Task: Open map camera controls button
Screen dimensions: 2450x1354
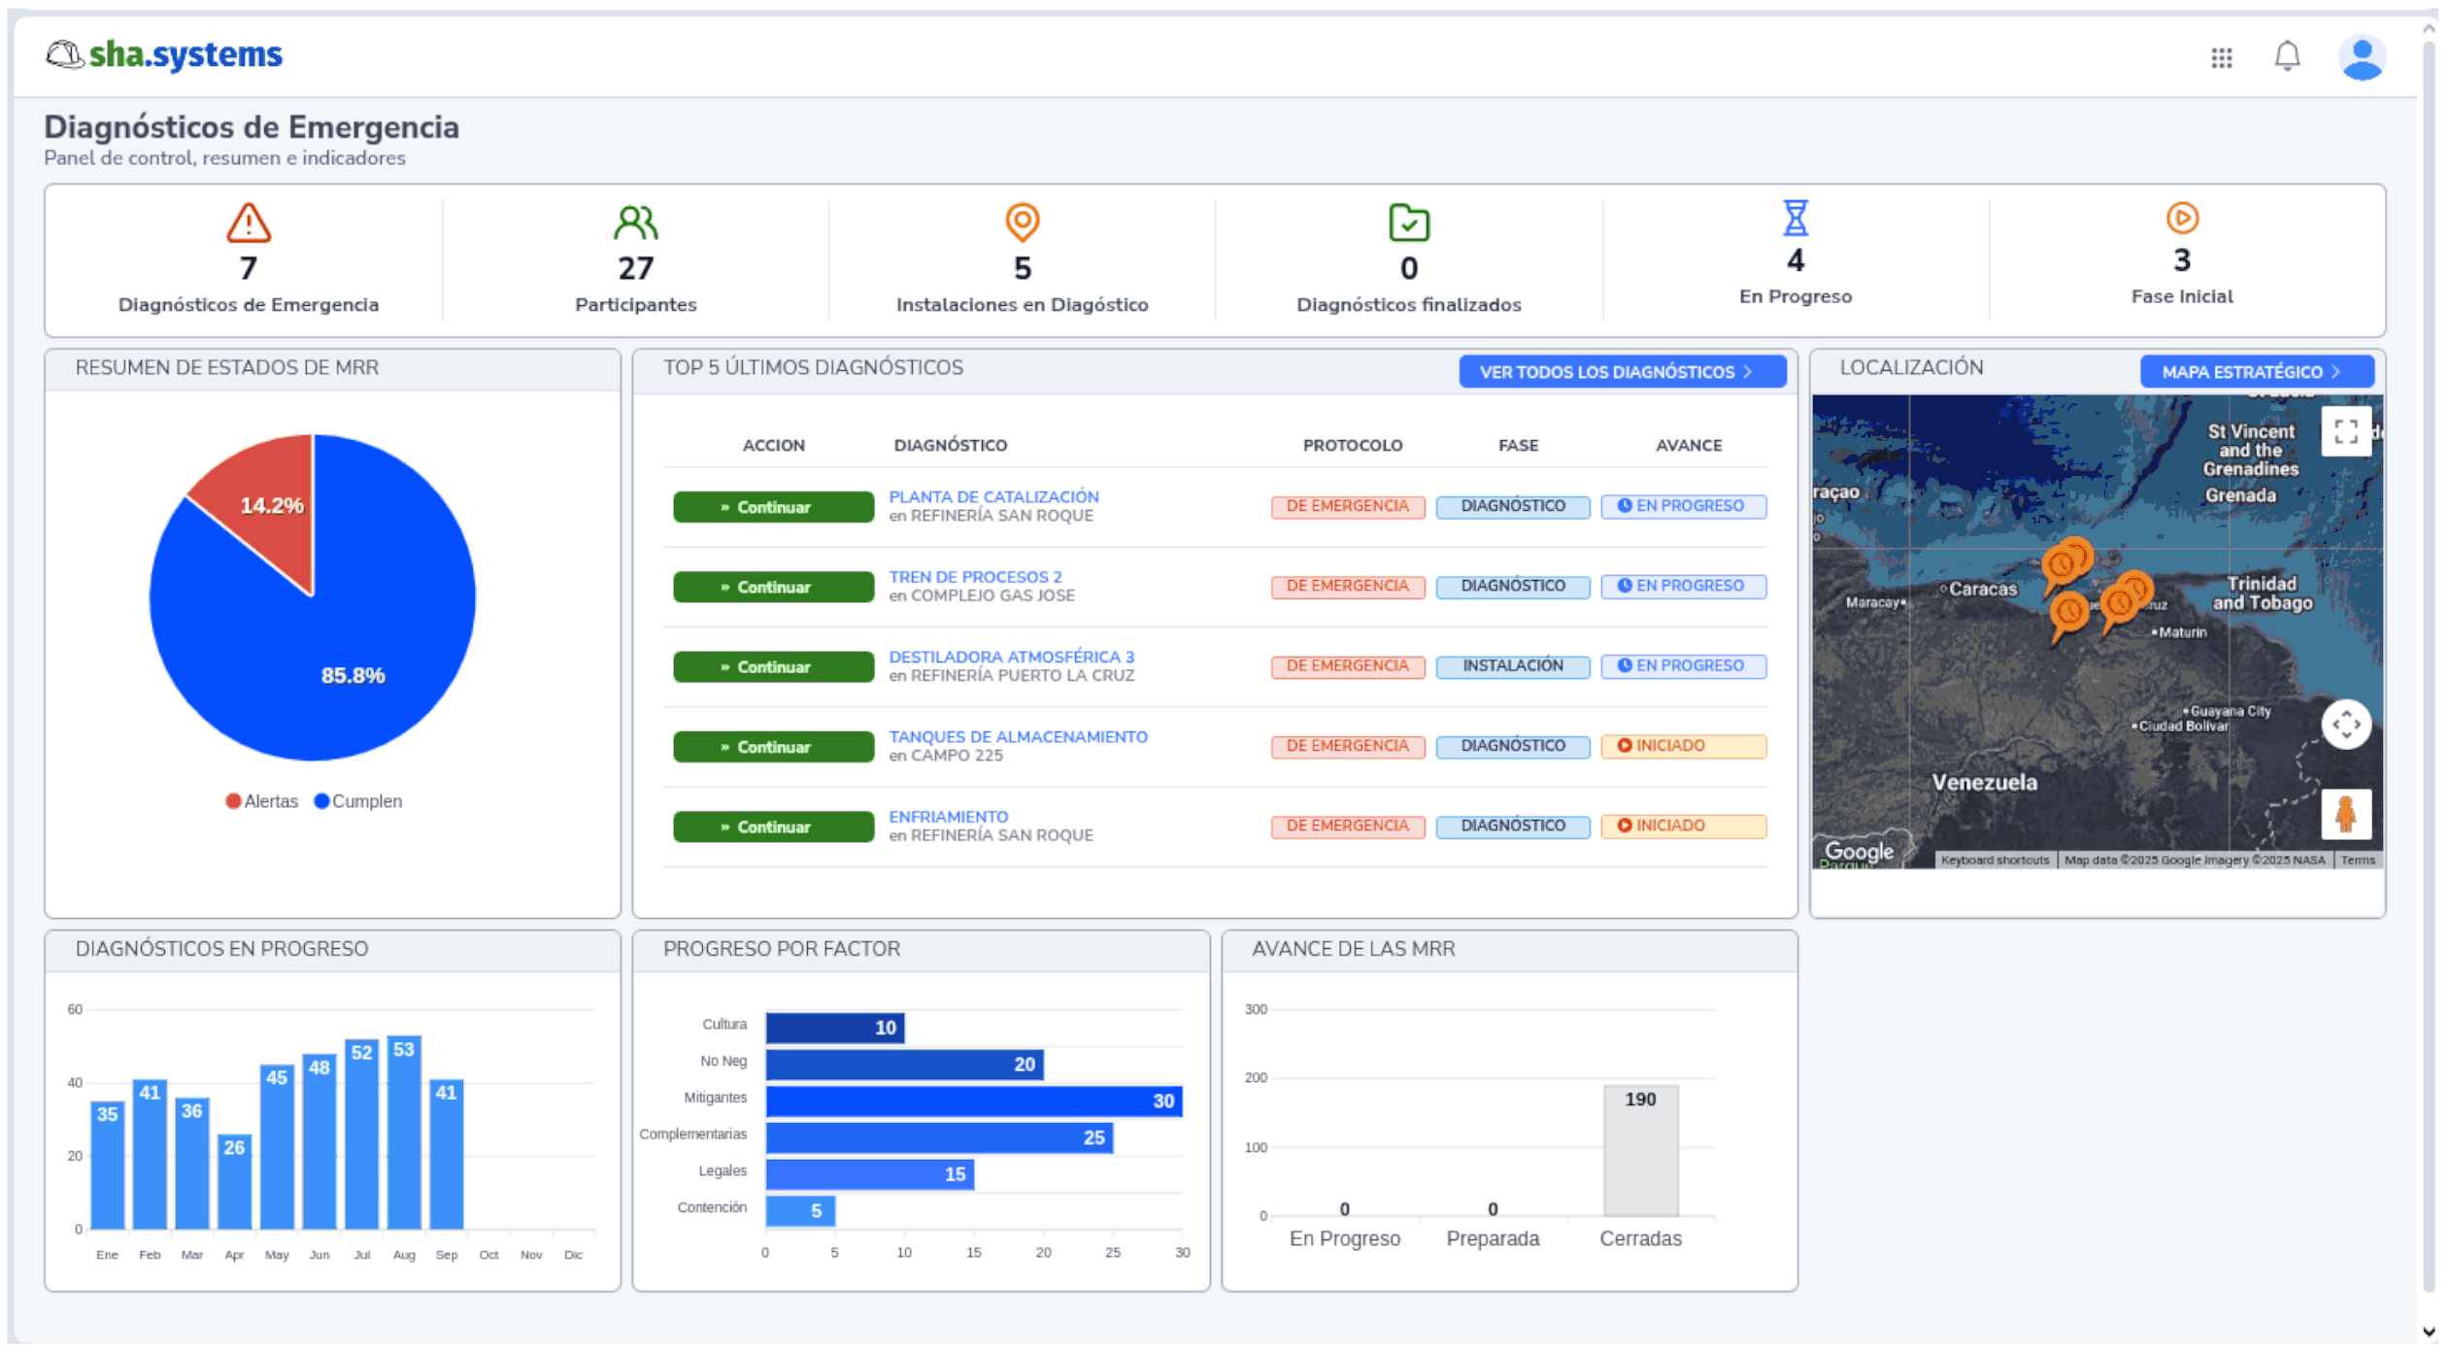Action: (x=2345, y=724)
